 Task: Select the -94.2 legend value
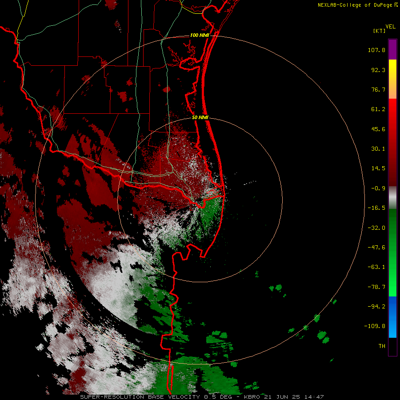(376, 307)
